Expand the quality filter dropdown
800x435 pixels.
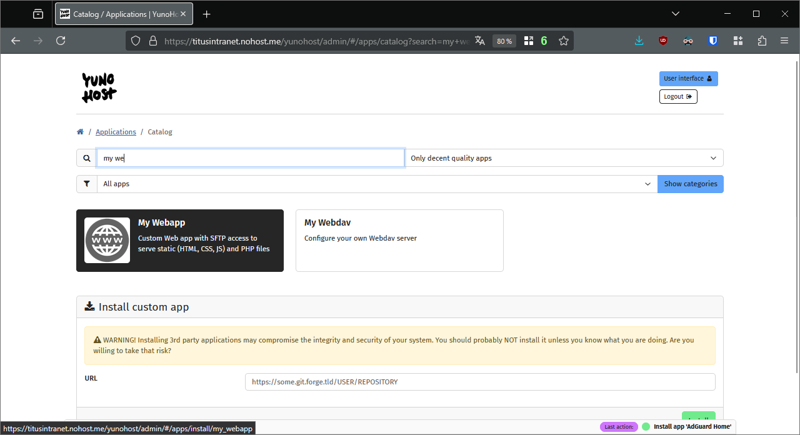tap(564, 158)
